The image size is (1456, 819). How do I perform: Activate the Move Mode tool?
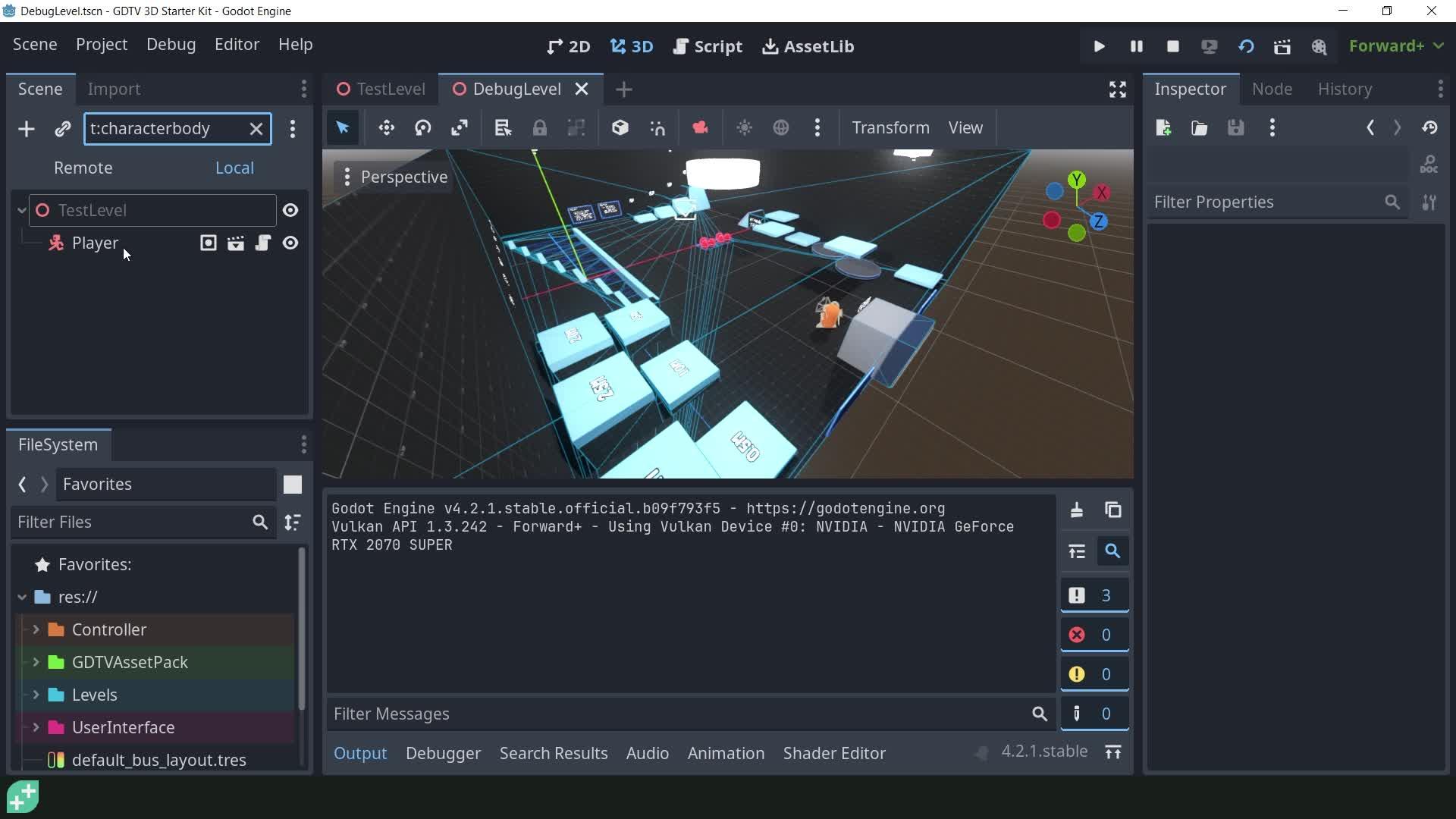coord(387,127)
